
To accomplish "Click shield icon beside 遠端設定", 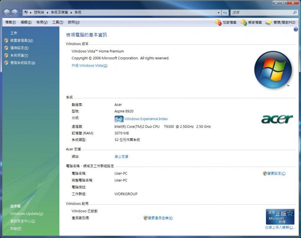I will (6, 48).
